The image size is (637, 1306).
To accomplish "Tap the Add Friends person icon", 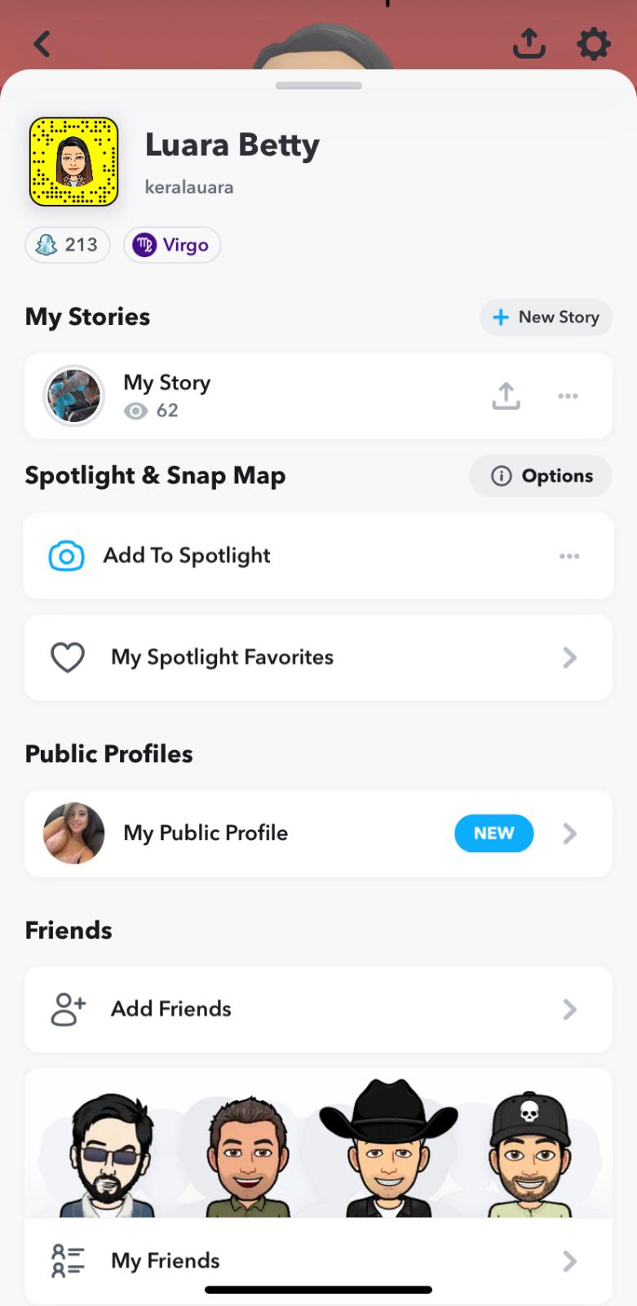I will point(68,1010).
